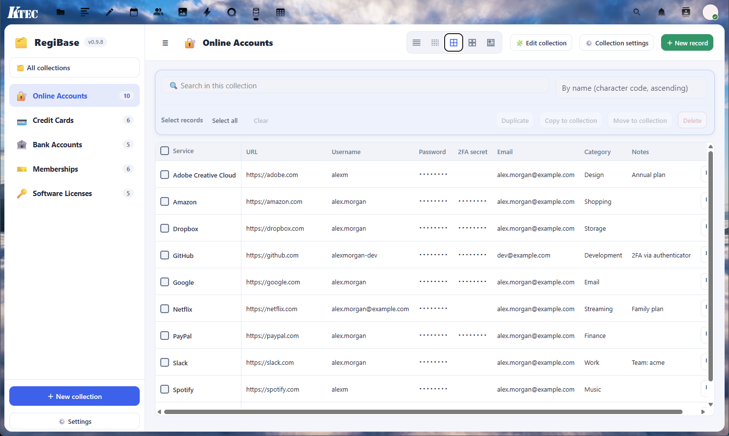
Task: Switch to card tiles view
Action: (472, 43)
